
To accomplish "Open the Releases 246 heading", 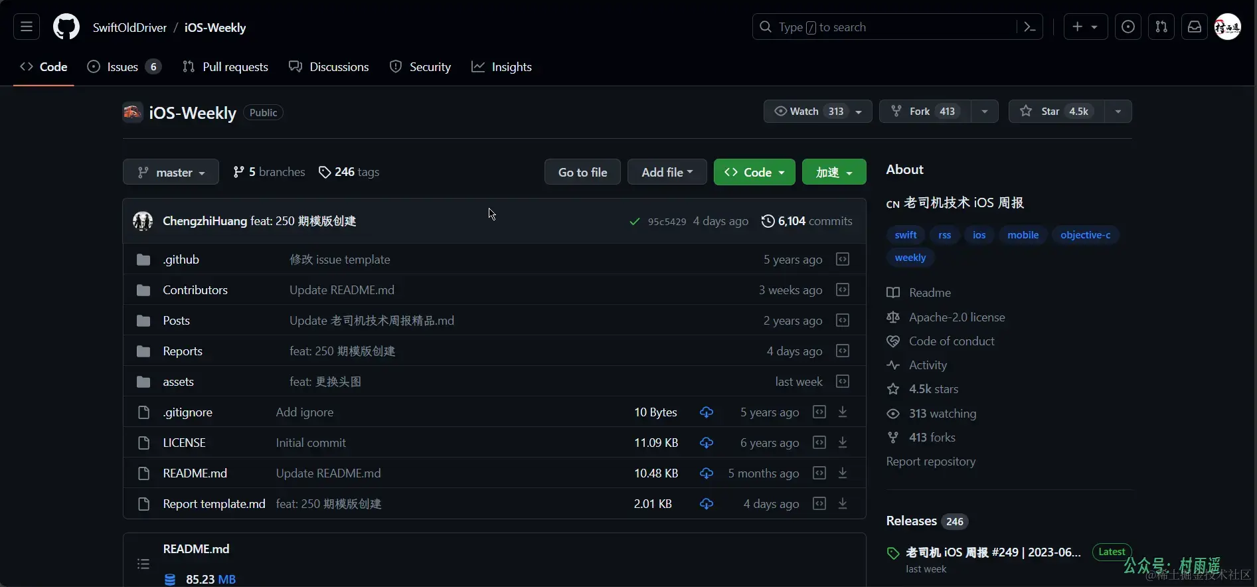I will 927,521.
